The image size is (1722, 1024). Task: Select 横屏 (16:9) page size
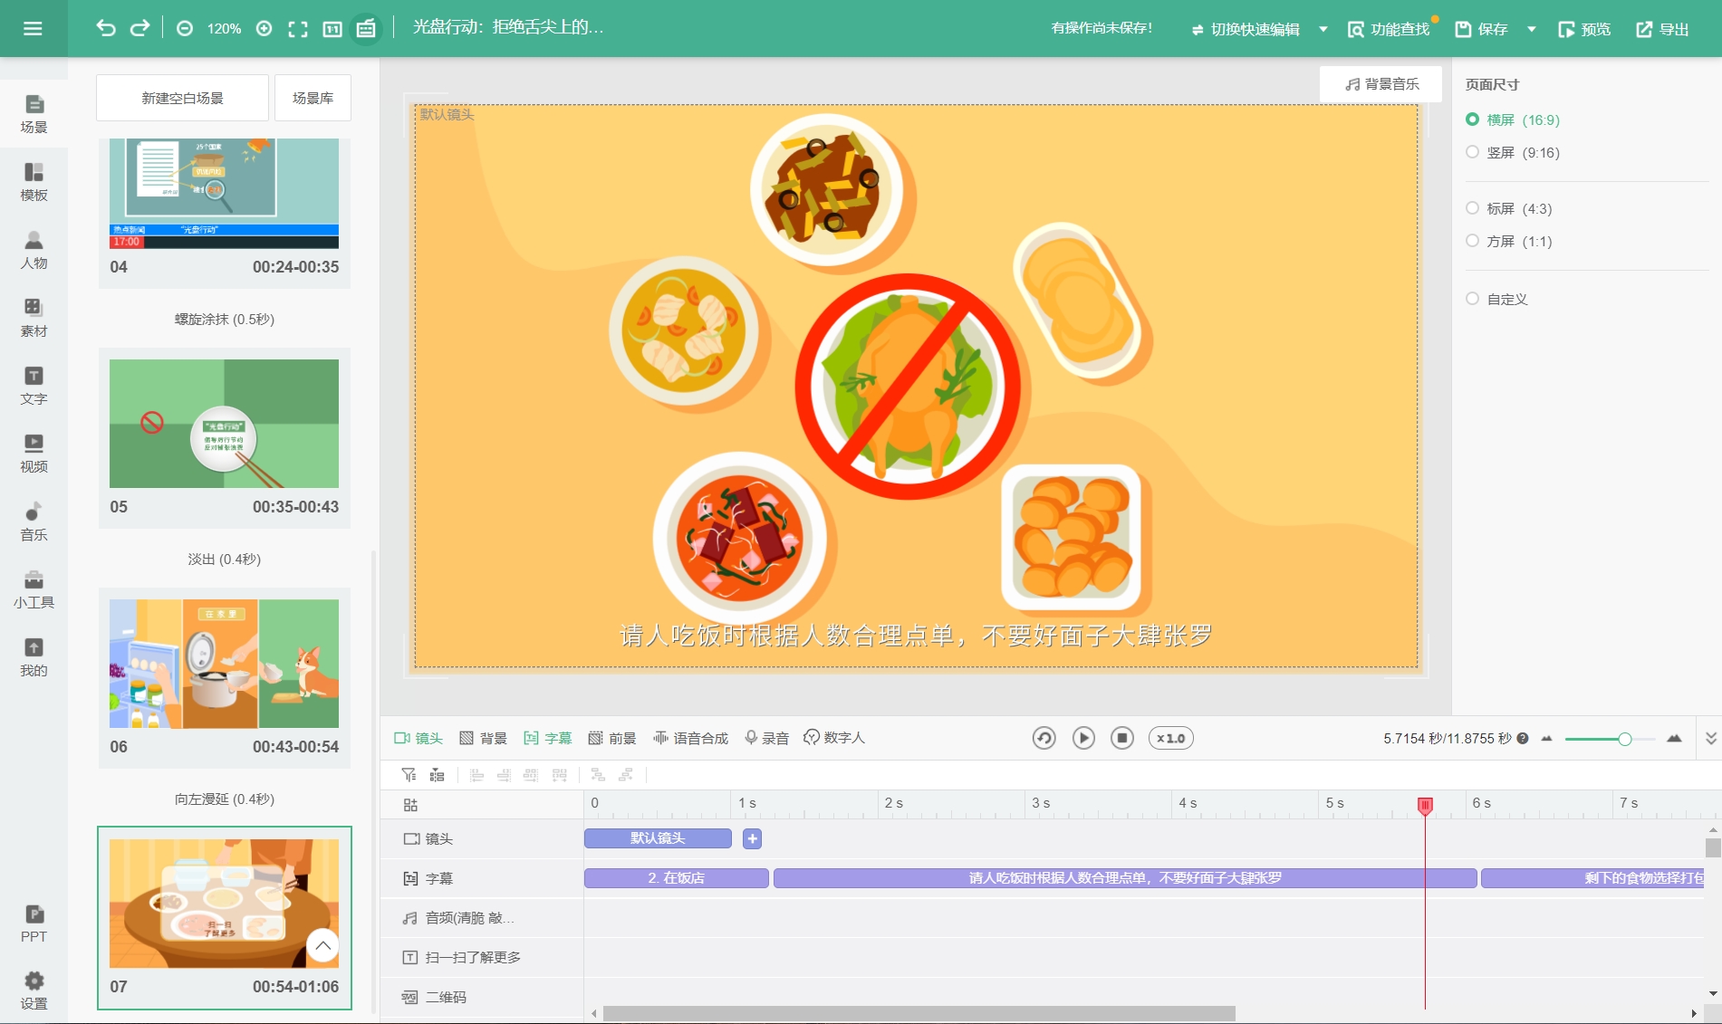pyautogui.click(x=1513, y=120)
